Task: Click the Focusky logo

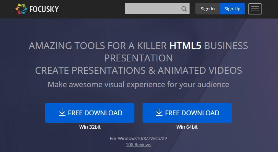Action: (37, 9)
